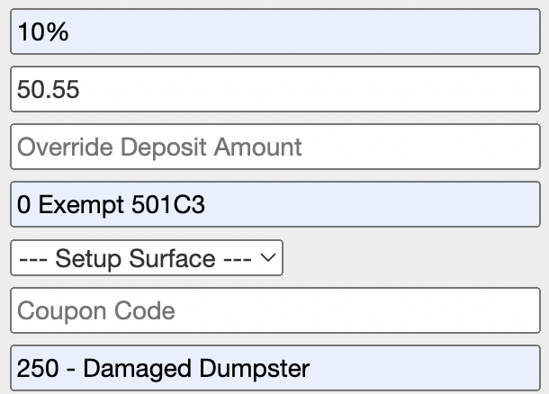Click the Coupon Code input box
Screen dimensions: 549x394
coord(274,311)
